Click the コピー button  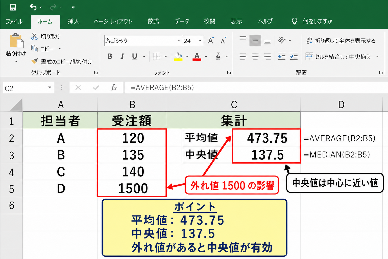tap(42, 49)
